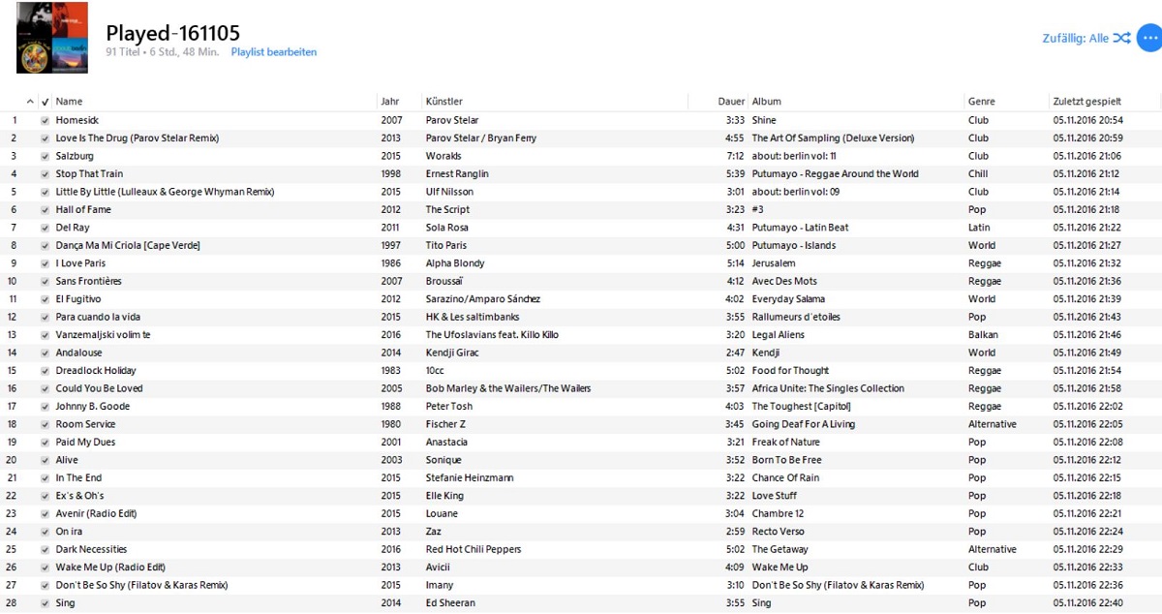Disable the checkbox for "Sing" by Ed Sheeran
Viewport: 1162px width, 614px height.
(x=44, y=602)
